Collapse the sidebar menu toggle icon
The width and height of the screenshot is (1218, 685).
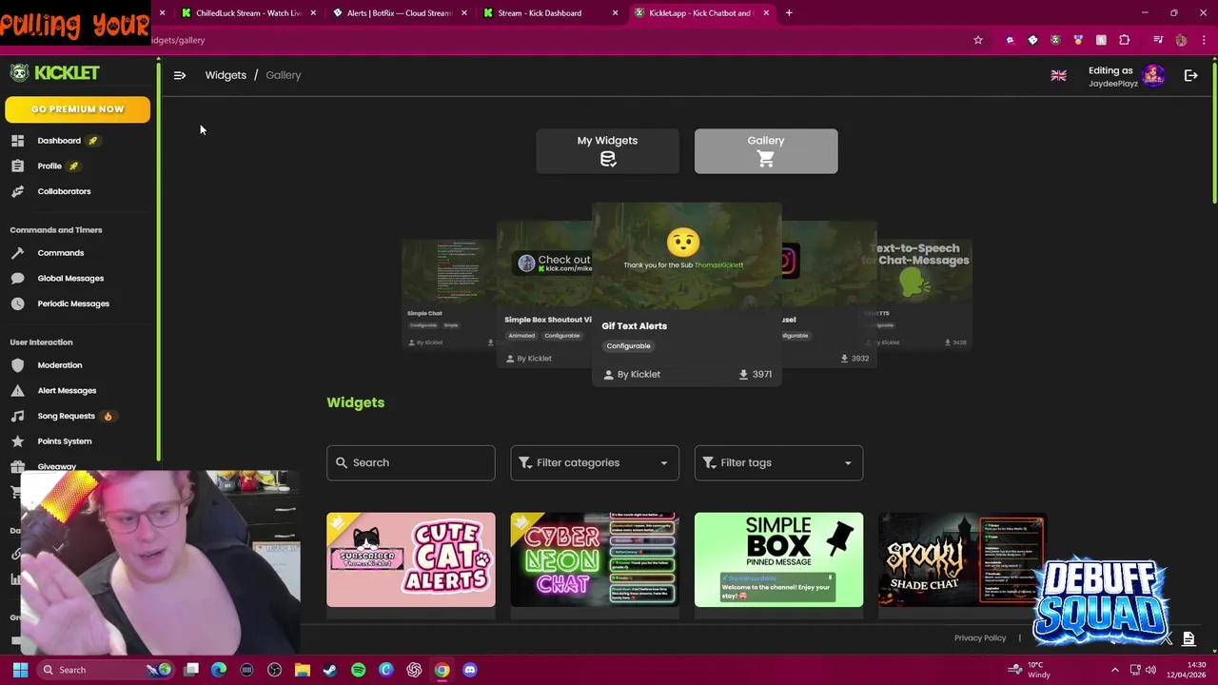(180, 75)
